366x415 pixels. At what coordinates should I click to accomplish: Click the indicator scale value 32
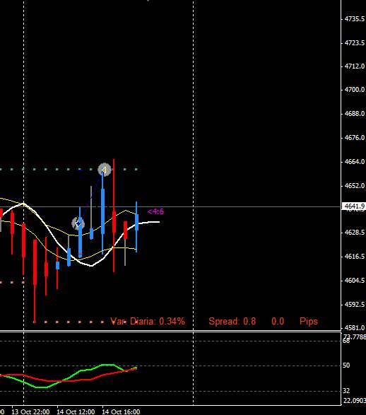click(346, 391)
